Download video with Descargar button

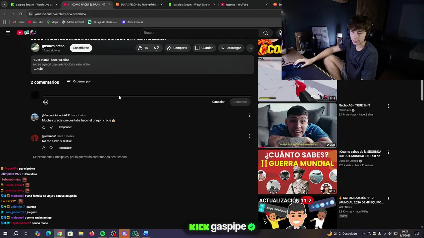point(231,48)
